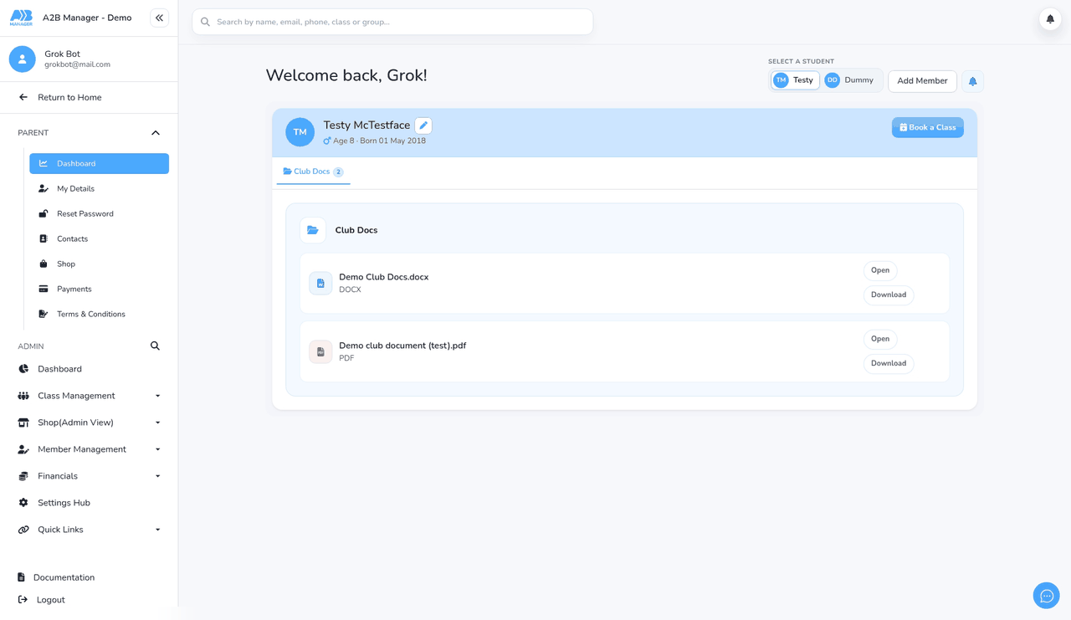Click the Add Member button
The image size is (1071, 620).
tap(922, 81)
